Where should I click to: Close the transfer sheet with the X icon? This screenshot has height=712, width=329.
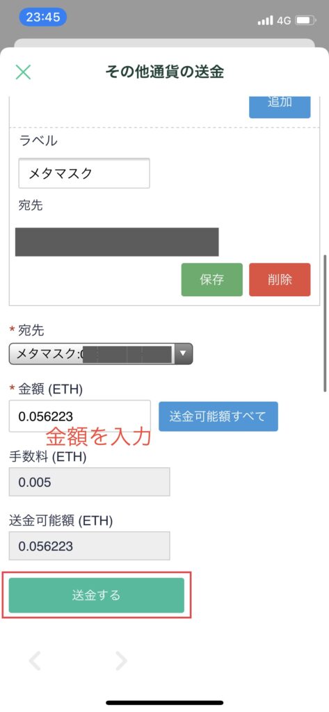(23, 72)
